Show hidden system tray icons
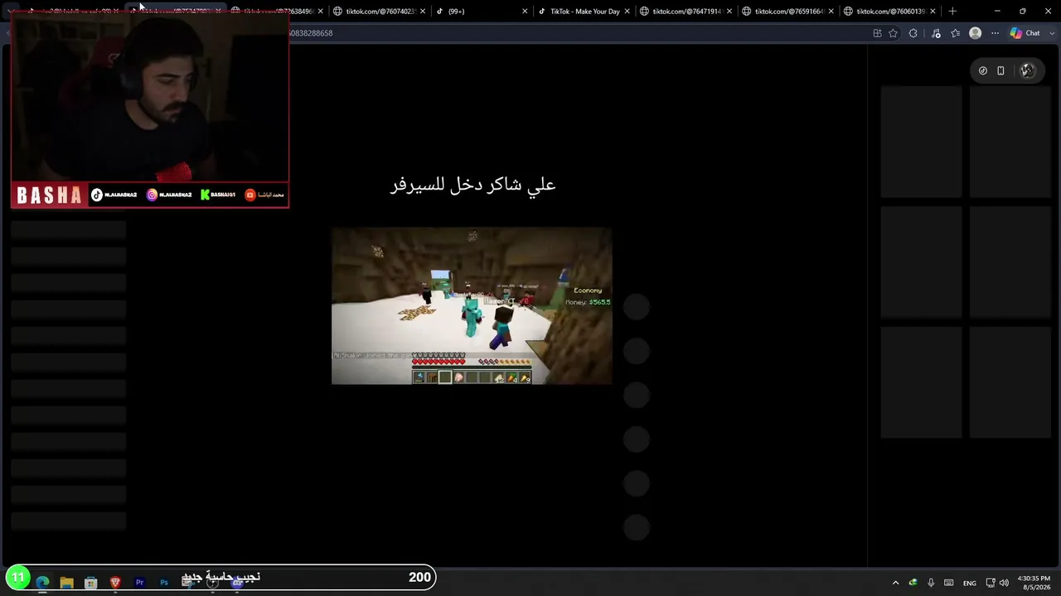The width and height of the screenshot is (1061, 596). tap(895, 583)
